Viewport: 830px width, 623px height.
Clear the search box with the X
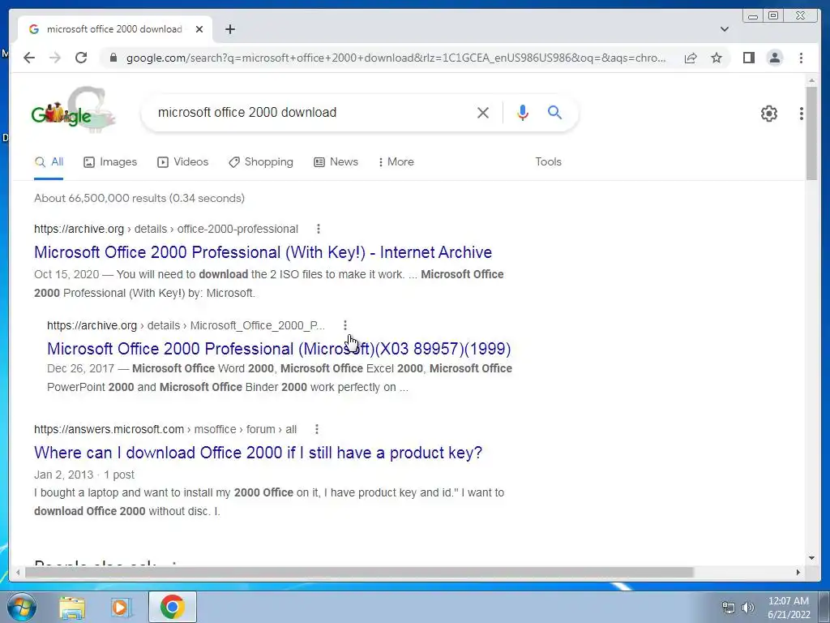click(x=483, y=112)
